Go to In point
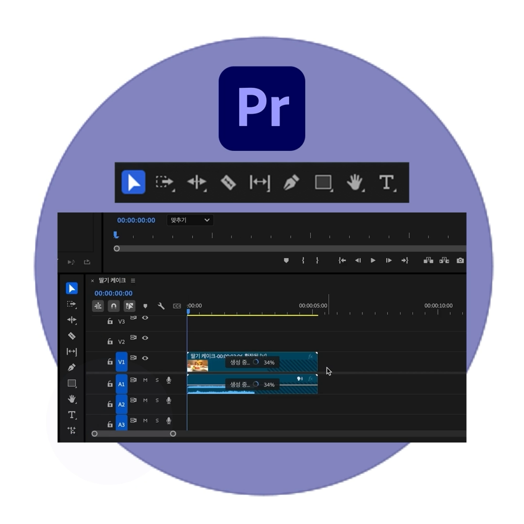Screen dimensions: 524x524 pyautogui.click(x=342, y=261)
